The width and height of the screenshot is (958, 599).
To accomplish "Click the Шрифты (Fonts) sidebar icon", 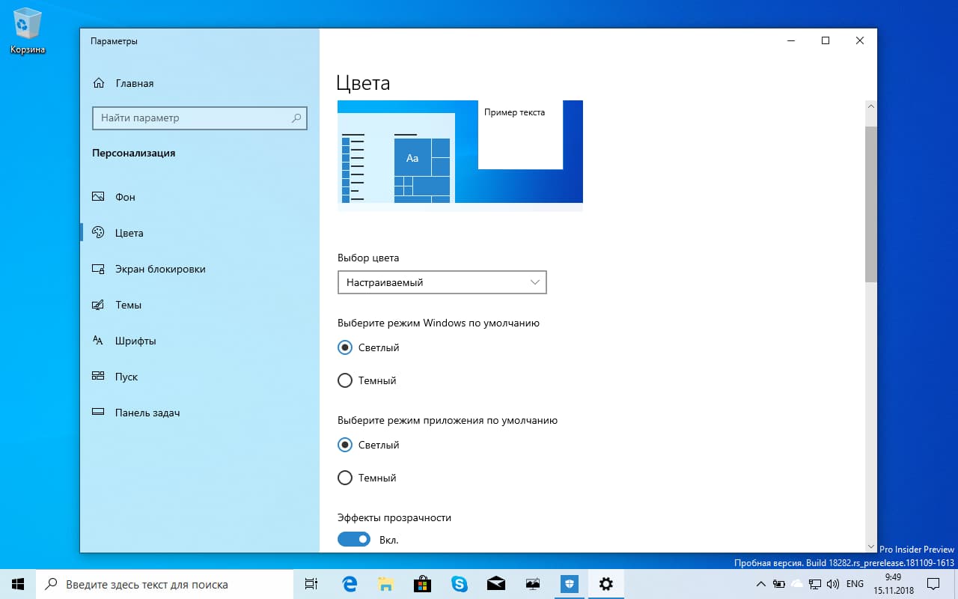I will 98,340.
